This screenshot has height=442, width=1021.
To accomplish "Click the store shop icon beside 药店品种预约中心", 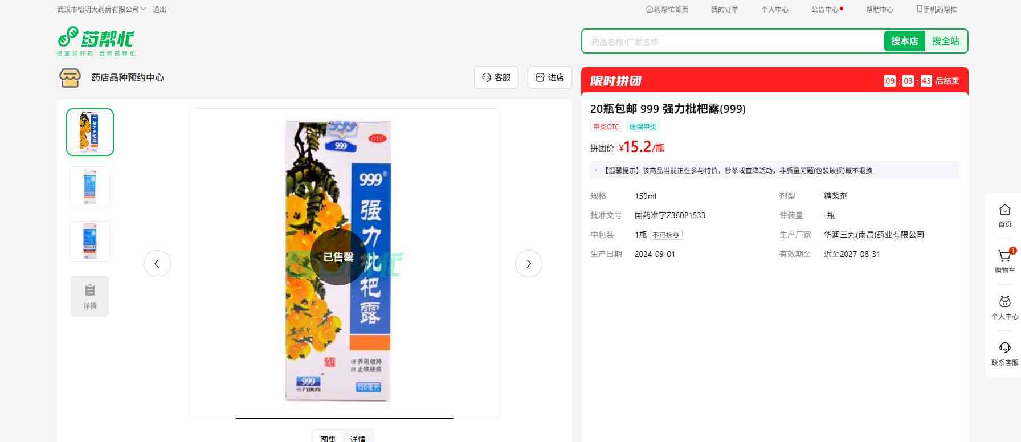I will coord(70,77).
